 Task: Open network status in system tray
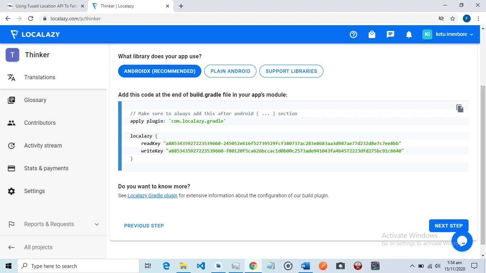[430, 266]
